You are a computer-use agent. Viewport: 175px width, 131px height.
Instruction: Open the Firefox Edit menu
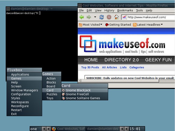[x=89, y=10]
